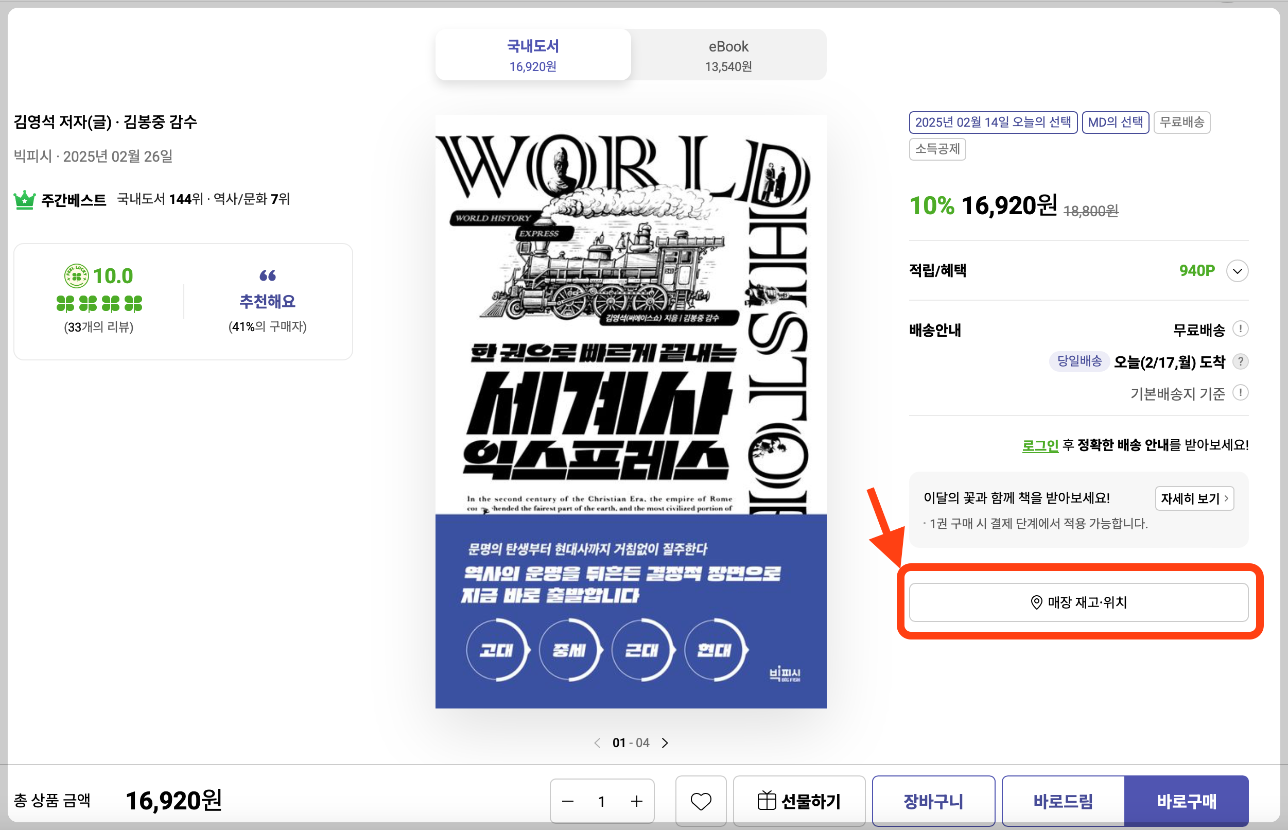Select the 국내도서 tab
This screenshot has height=830, width=1288.
coord(533,56)
